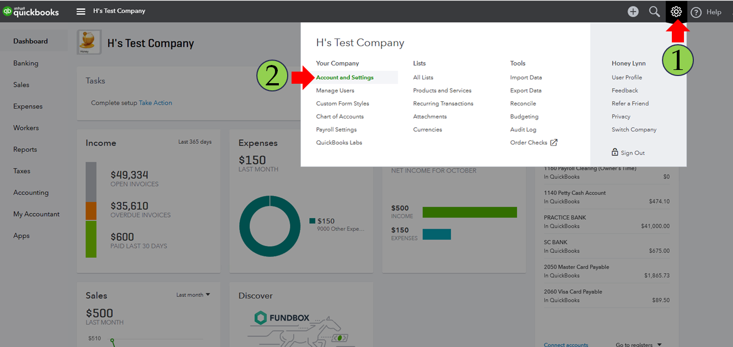Click the plus Create icon
Viewport: 733px width, 347px height.
(633, 11)
